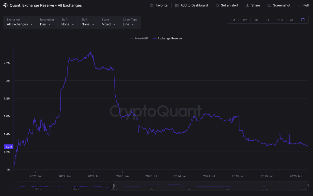Viewport: 313px width, 196px height.
Task: Open the Exchange dropdown showing All Exchanges
Action: point(20,24)
